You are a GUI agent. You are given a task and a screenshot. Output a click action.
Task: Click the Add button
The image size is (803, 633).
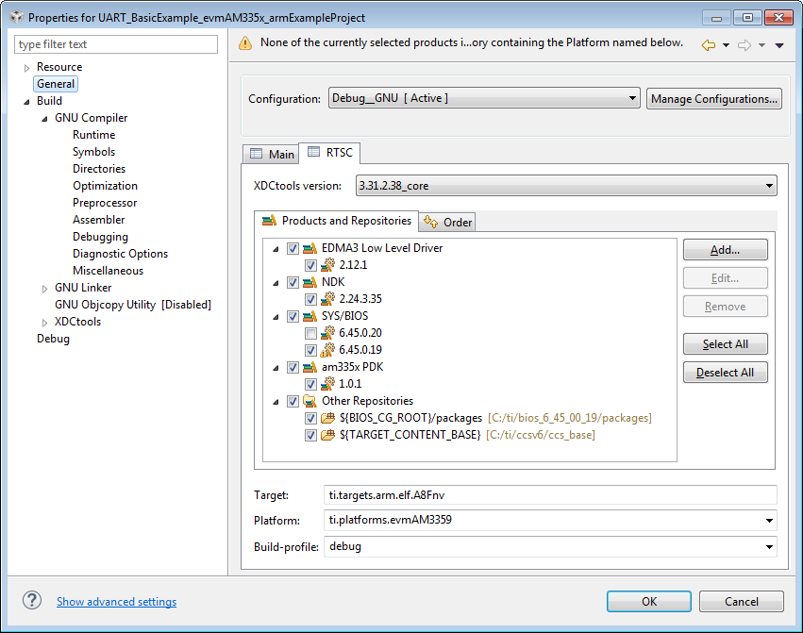(x=726, y=250)
